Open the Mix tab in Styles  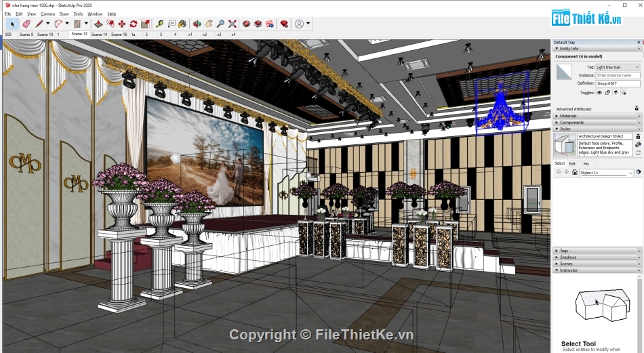coord(586,163)
